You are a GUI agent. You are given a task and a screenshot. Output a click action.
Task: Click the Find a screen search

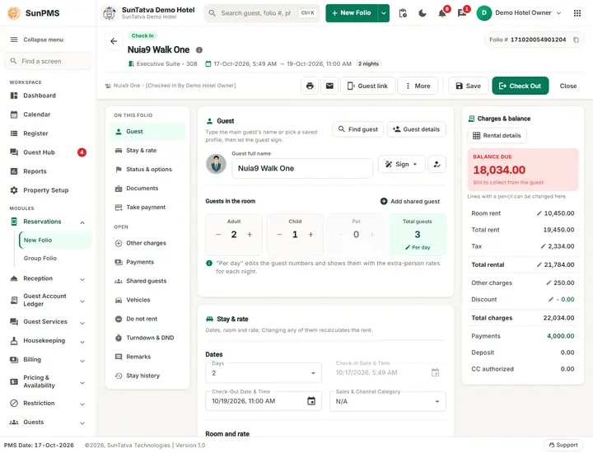click(x=48, y=61)
